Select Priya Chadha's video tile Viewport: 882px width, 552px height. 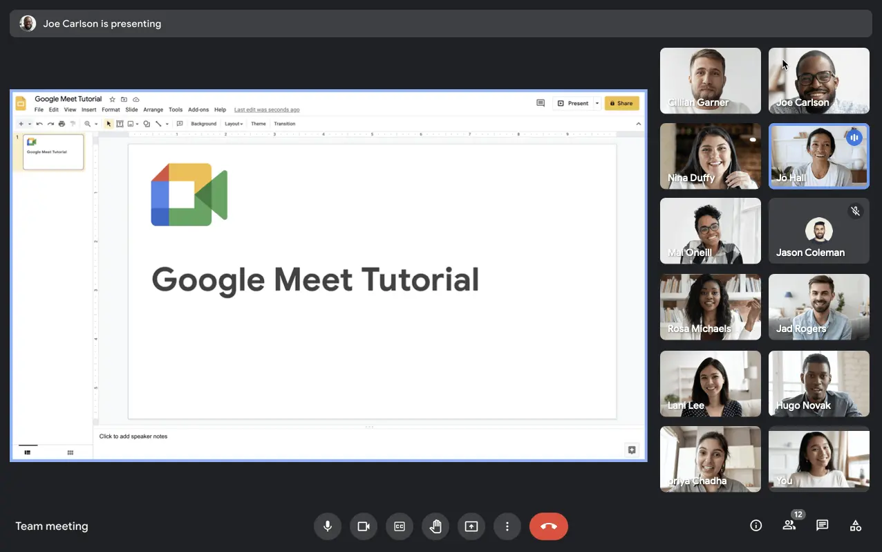[x=711, y=459]
